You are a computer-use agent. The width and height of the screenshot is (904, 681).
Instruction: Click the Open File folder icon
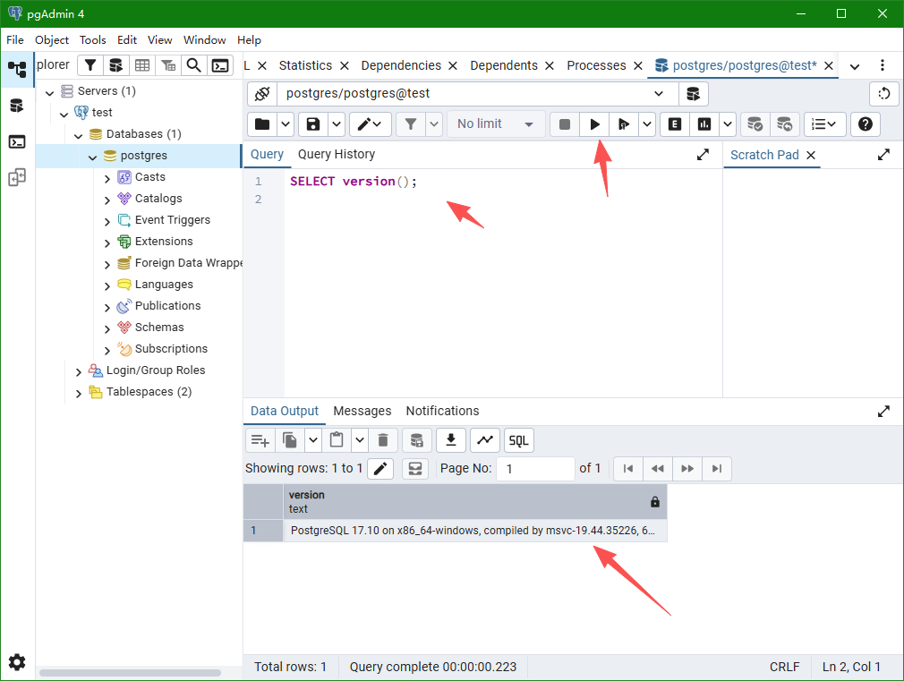(262, 124)
